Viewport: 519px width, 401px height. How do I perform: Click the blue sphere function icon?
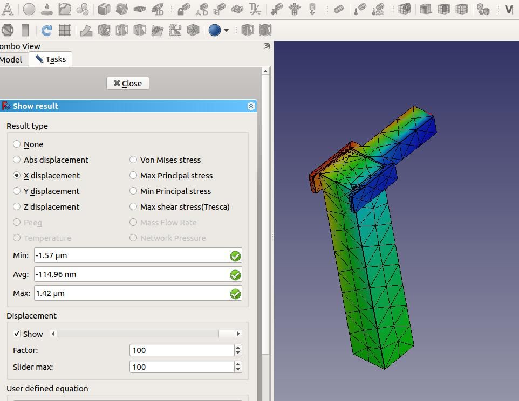(x=215, y=30)
